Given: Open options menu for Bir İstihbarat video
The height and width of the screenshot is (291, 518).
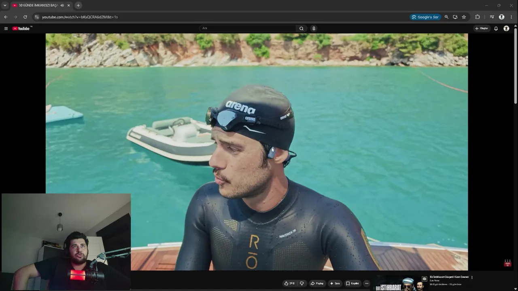Looking at the screenshot, I should [472, 277].
